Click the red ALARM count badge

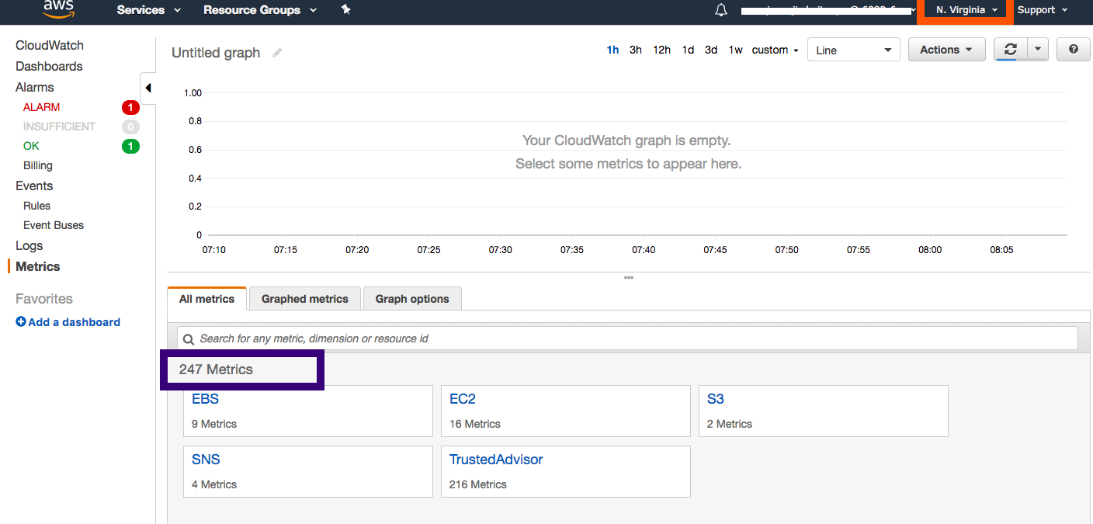[x=130, y=107]
